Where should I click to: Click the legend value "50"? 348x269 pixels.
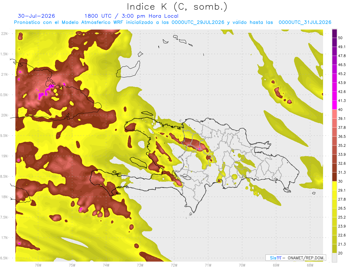pyautogui.click(x=341, y=38)
